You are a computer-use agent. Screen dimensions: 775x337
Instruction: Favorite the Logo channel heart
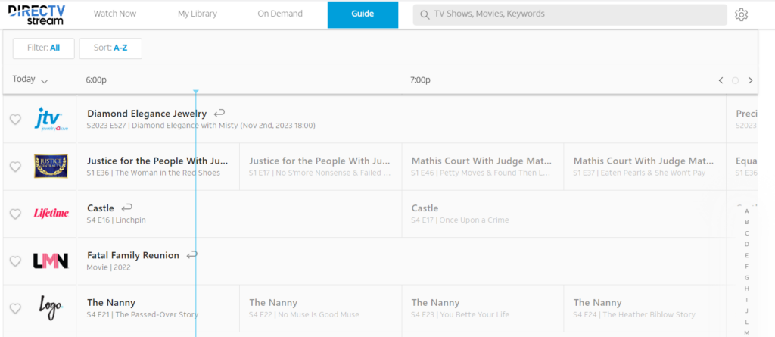pyautogui.click(x=15, y=308)
